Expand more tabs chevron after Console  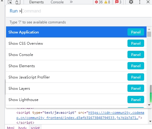point(71,2)
